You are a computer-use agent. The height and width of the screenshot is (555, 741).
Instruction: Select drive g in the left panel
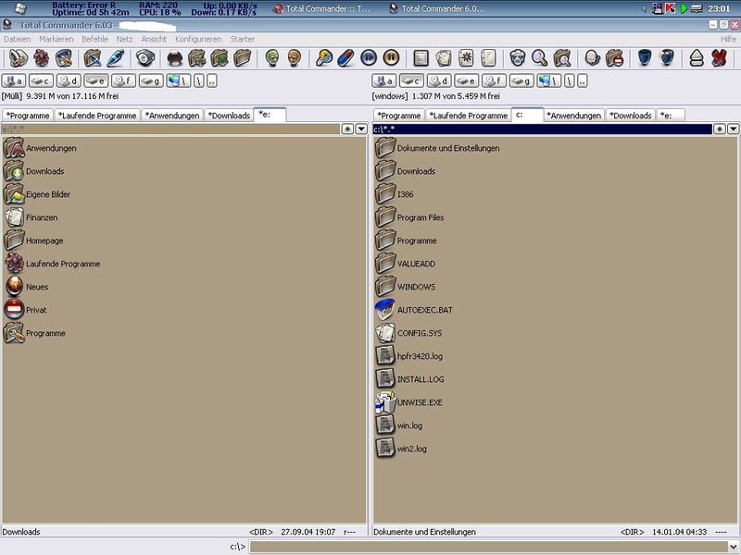point(151,80)
